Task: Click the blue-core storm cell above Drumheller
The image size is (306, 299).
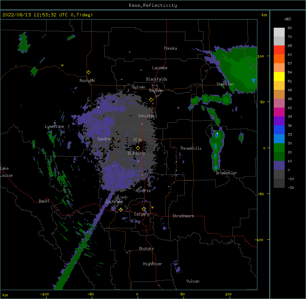Action: pyautogui.click(x=217, y=149)
